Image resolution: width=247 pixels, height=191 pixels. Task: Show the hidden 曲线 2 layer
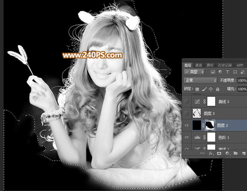[x=186, y=102]
